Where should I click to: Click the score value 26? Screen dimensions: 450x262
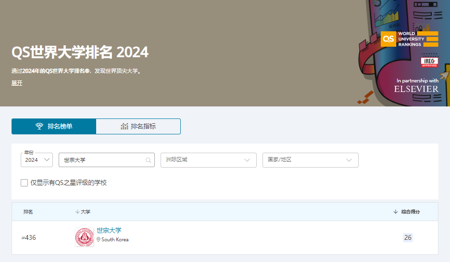(x=408, y=237)
